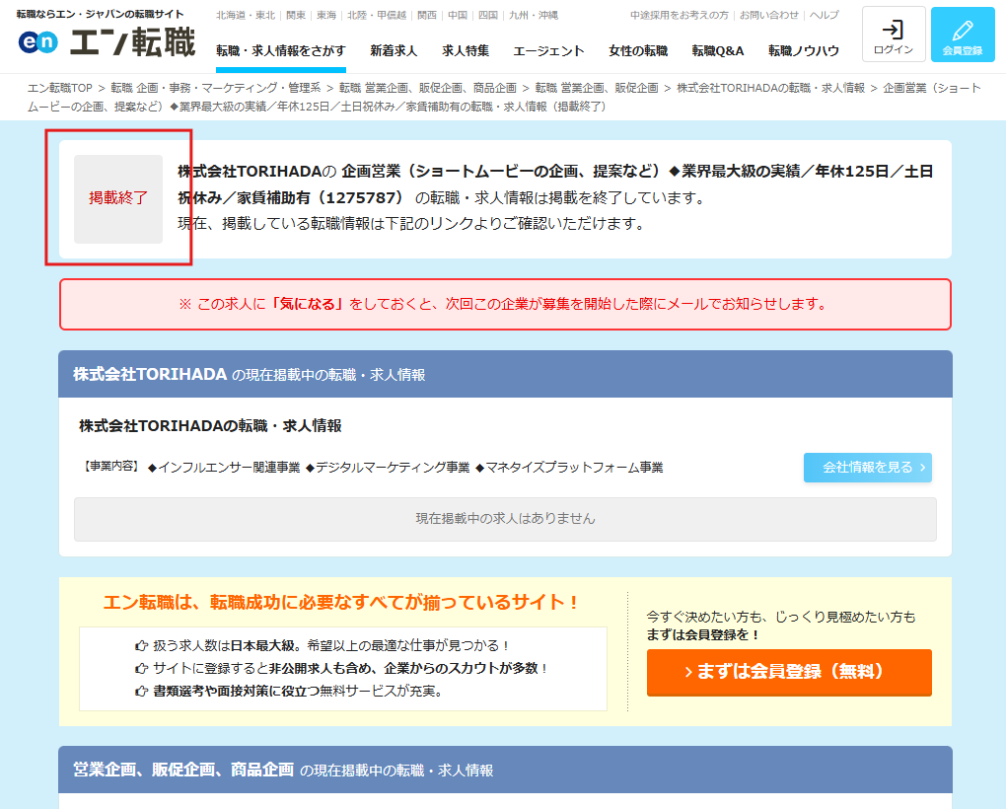Go to the エージェント page
This screenshot has height=809, width=1006.
point(547,48)
